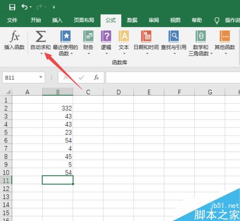Open the Logical functions question-mark icon
The height and width of the screenshot is (221, 240).
click(x=106, y=36)
